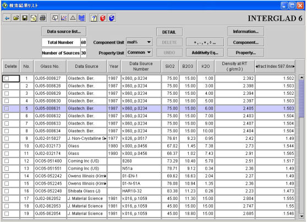
Task: Click the Component... button
Action: pyautogui.click(x=246, y=42)
